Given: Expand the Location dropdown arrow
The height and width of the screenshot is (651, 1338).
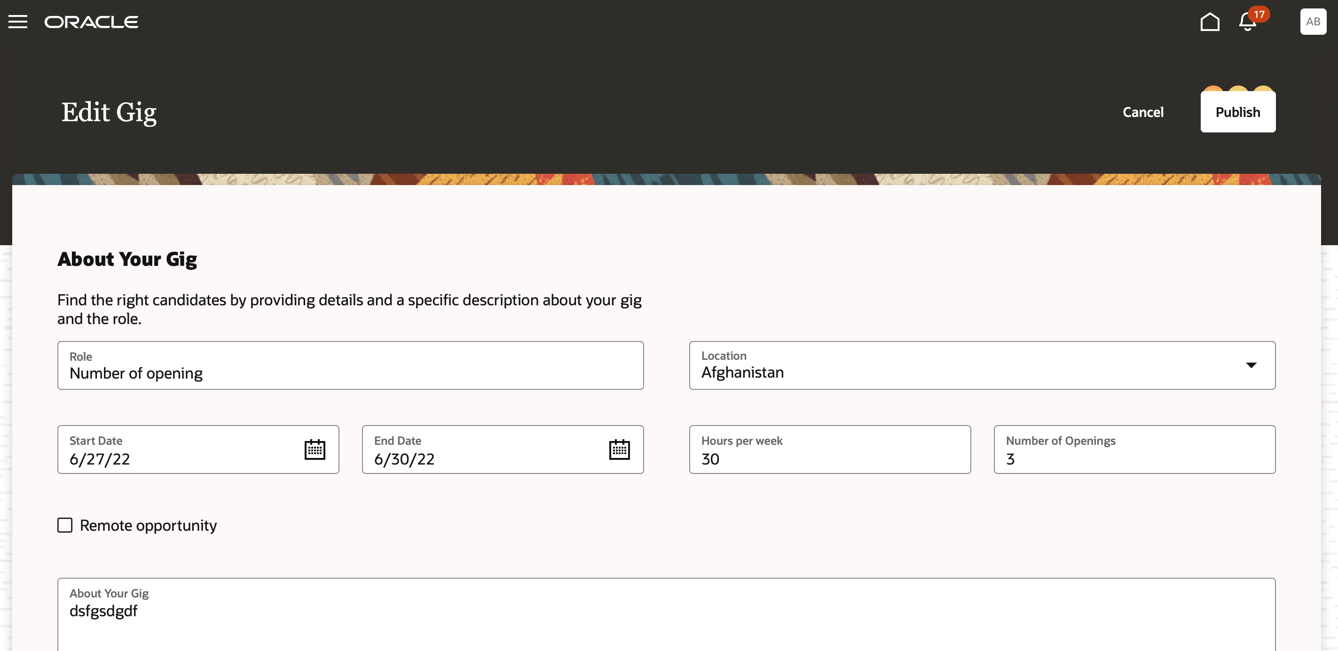Looking at the screenshot, I should [x=1251, y=365].
